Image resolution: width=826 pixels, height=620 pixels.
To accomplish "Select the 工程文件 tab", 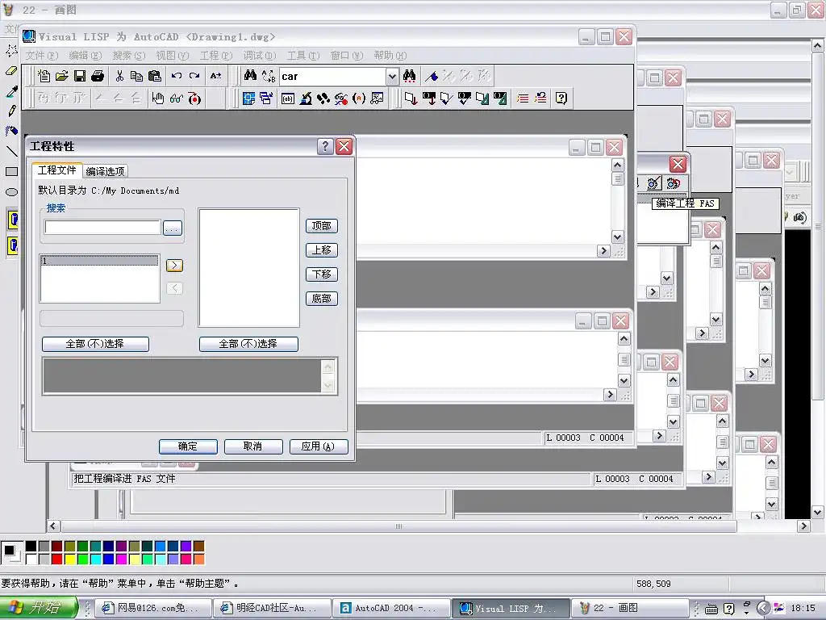I will 57,170.
